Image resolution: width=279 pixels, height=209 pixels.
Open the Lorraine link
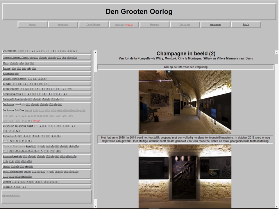tap(7, 182)
